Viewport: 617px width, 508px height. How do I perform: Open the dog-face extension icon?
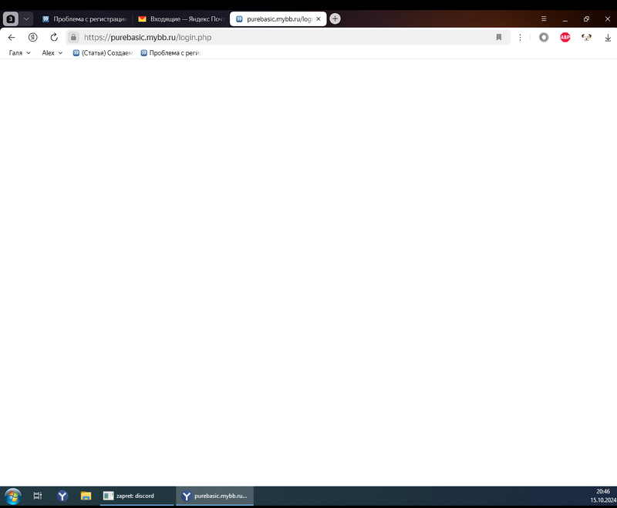point(586,37)
